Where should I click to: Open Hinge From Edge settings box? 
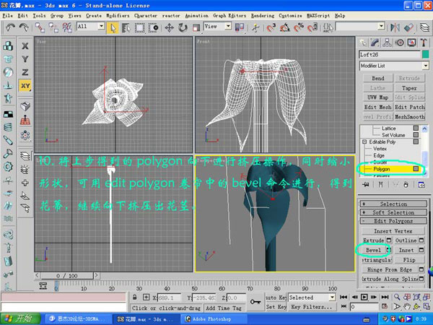point(421,269)
